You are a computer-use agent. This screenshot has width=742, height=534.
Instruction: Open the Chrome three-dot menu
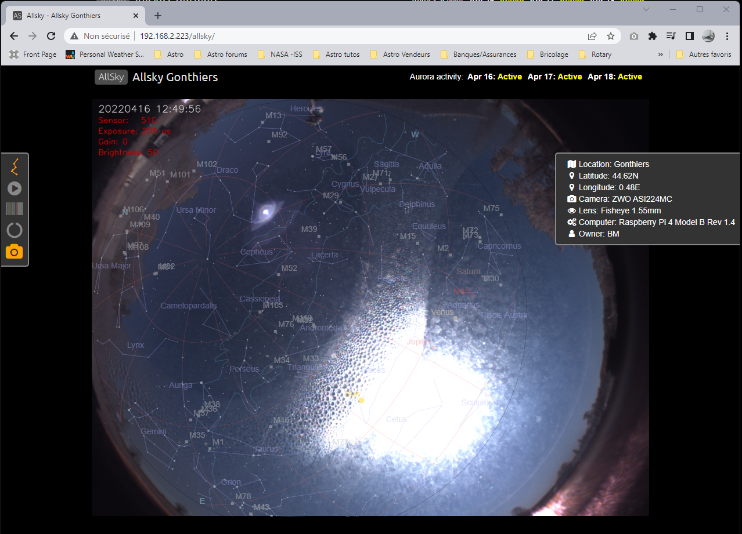point(727,36)
